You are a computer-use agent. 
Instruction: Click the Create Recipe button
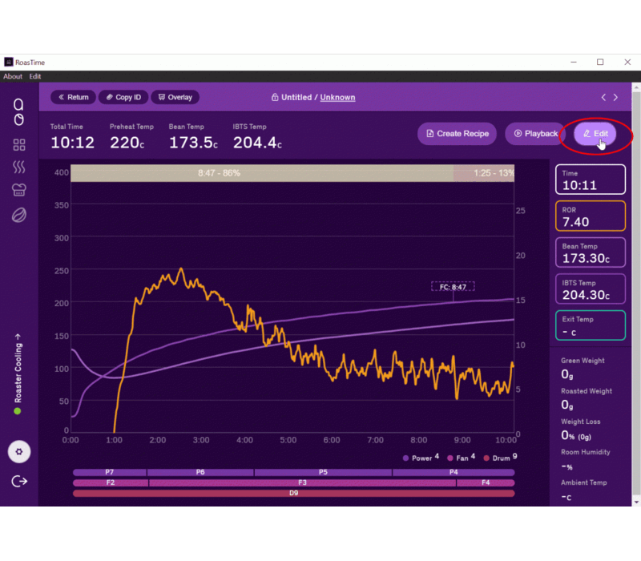tap(458, 134)
